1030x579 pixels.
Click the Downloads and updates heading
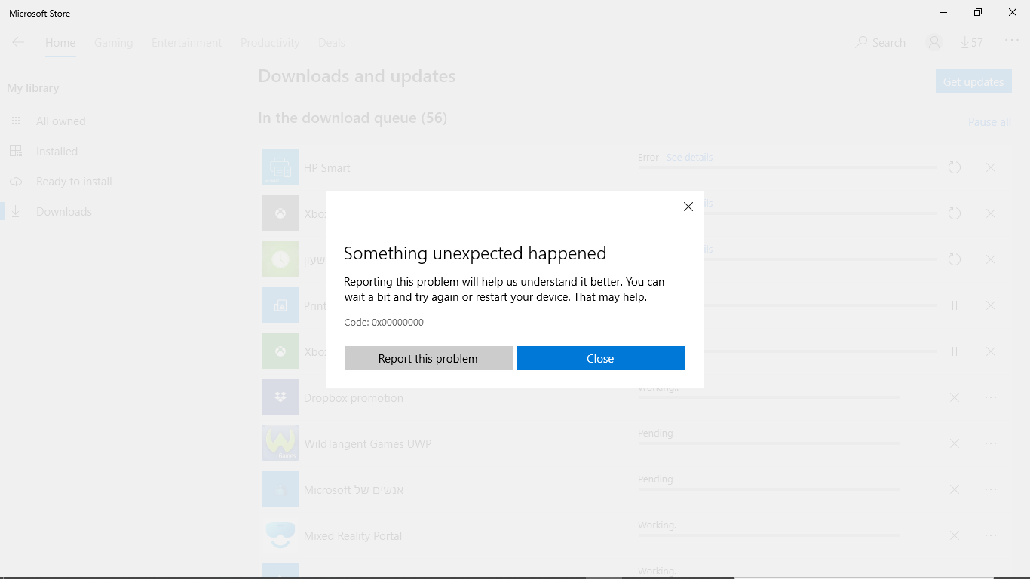(x=357, y=76)
